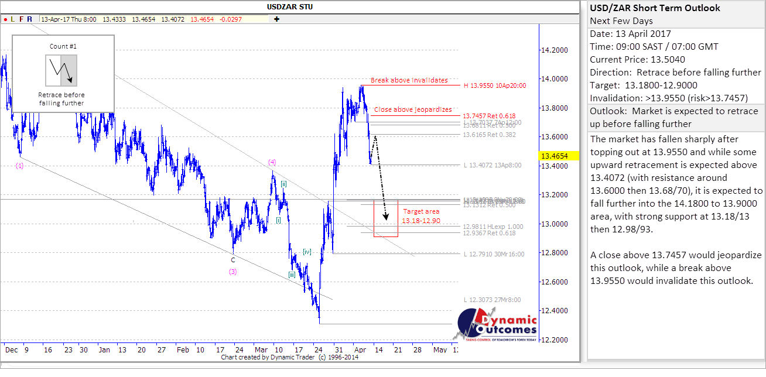This screenshot has width=766, height=377.
Task: Click the 'L 12.7910 30Mr16:00' low label
Action: [494, 254]
